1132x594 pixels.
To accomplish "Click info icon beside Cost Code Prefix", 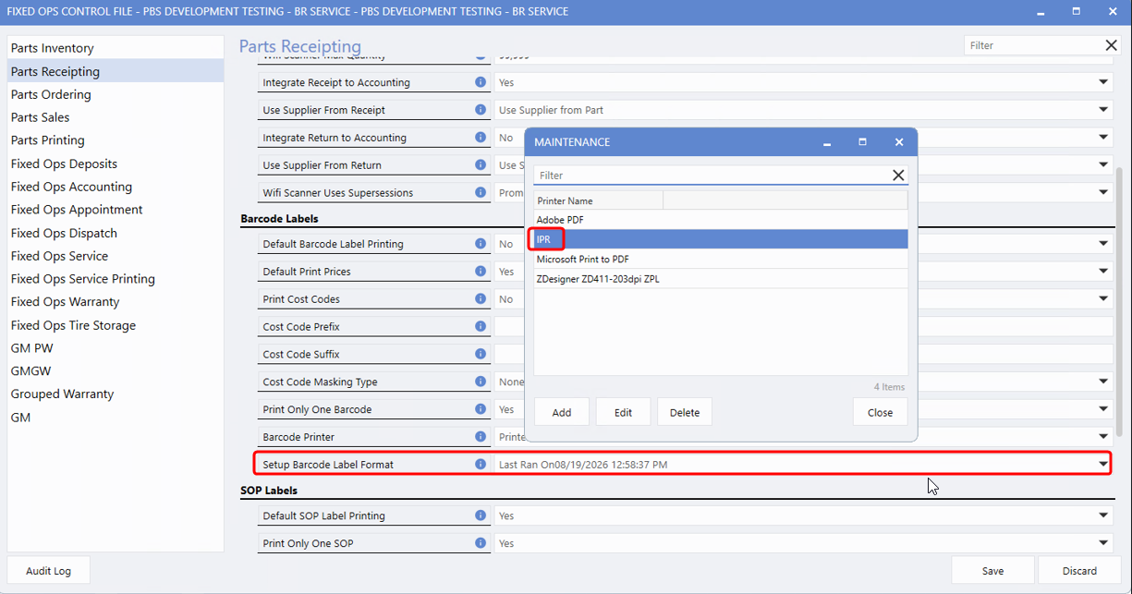I will [481, 327].
